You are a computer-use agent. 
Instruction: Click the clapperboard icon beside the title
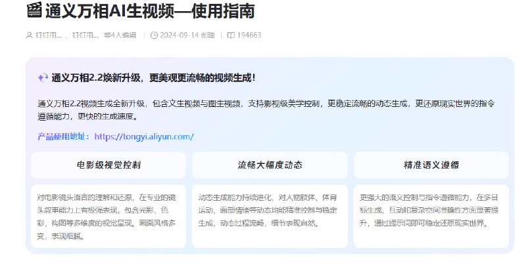(34, 10)
